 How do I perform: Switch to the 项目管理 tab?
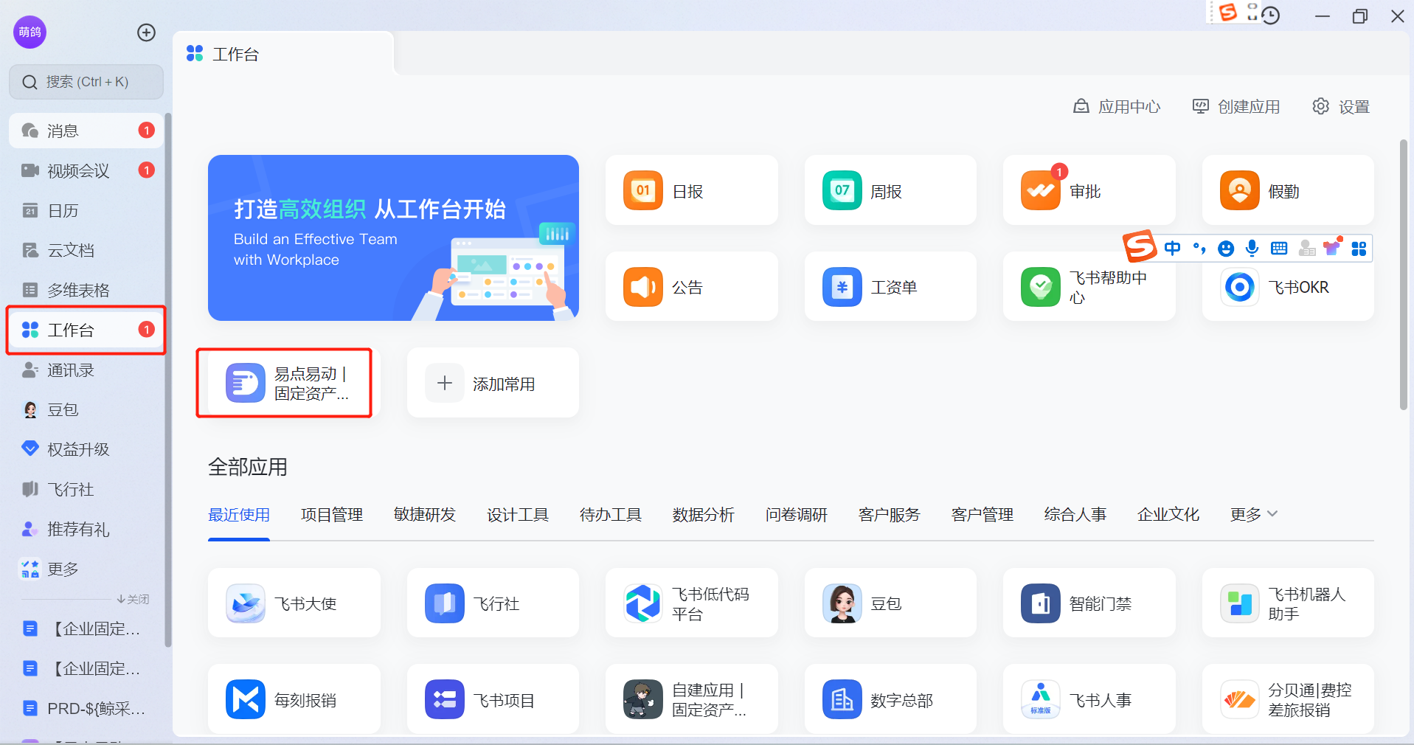tap(332, 514)
